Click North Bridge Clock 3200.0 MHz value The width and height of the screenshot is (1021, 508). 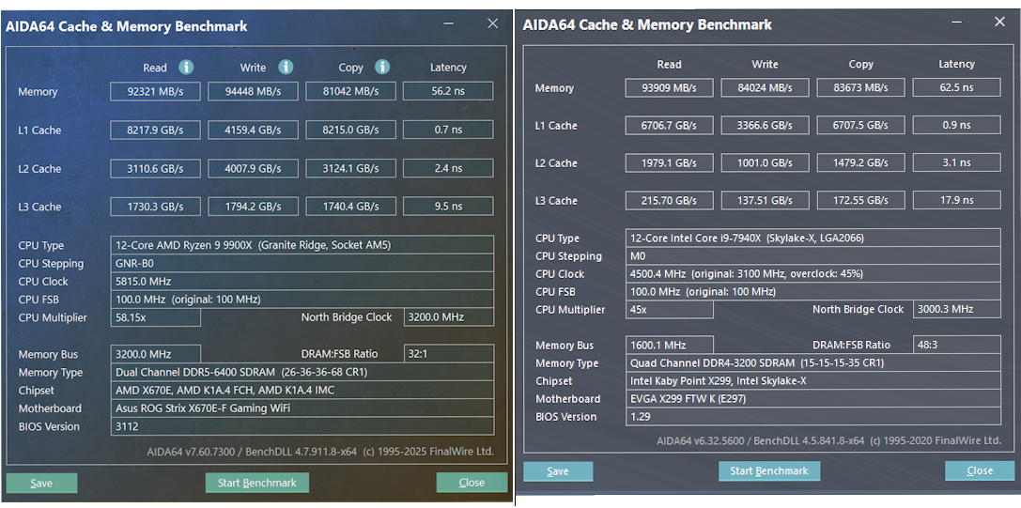449,317
